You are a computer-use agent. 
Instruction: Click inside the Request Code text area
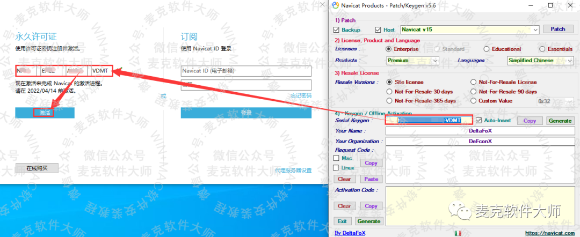tap(480, 164)
